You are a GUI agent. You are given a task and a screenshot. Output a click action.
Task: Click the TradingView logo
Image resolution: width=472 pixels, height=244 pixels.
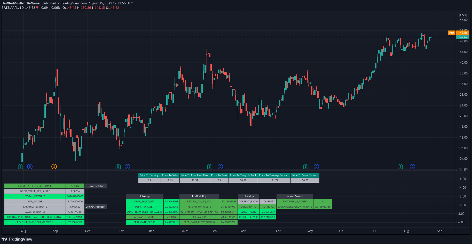pos(17,239)
